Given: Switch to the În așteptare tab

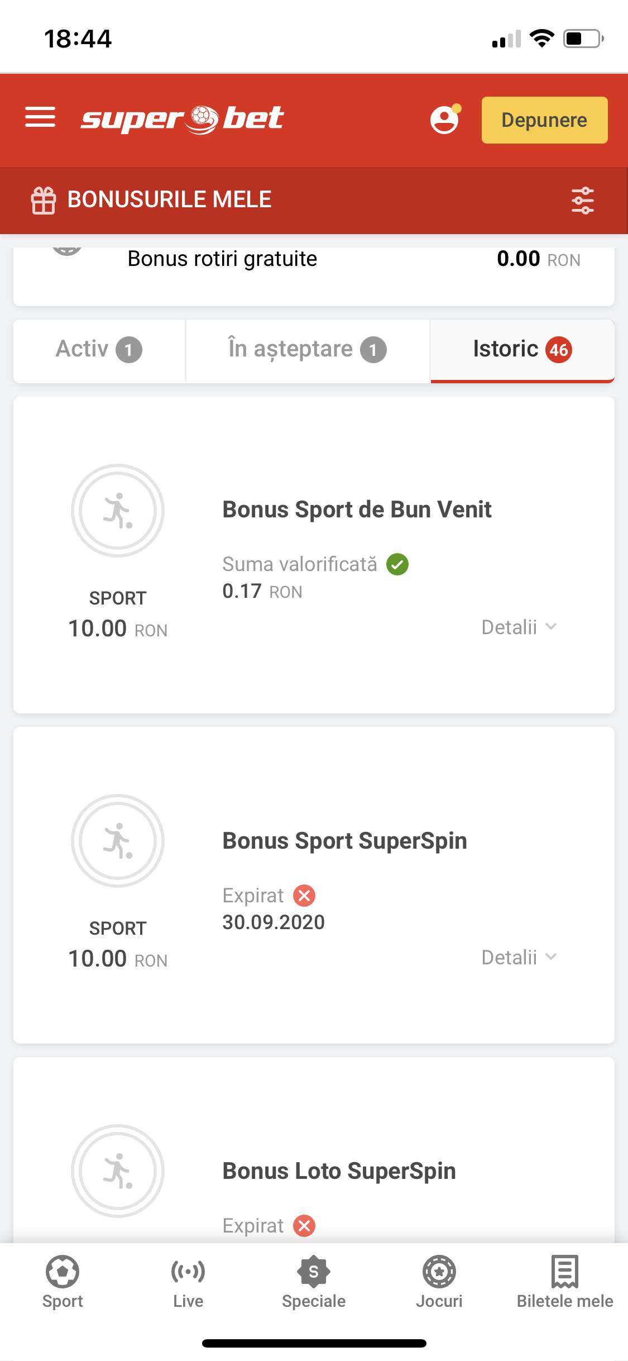Looking at the screenshot, I should (307, 350).
